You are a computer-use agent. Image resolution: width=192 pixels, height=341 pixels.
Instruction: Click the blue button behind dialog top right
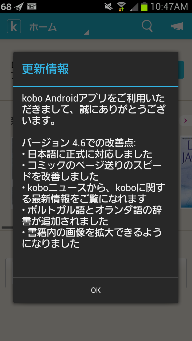(x=181, y=70)
